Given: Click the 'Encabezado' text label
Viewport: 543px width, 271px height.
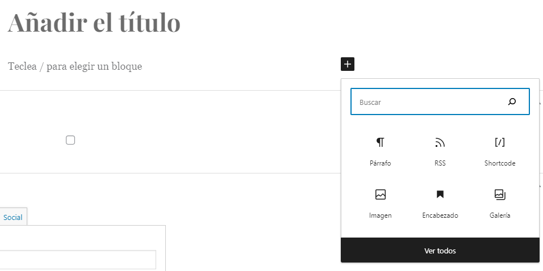Looking at the screenshot, I should [440, 215].
